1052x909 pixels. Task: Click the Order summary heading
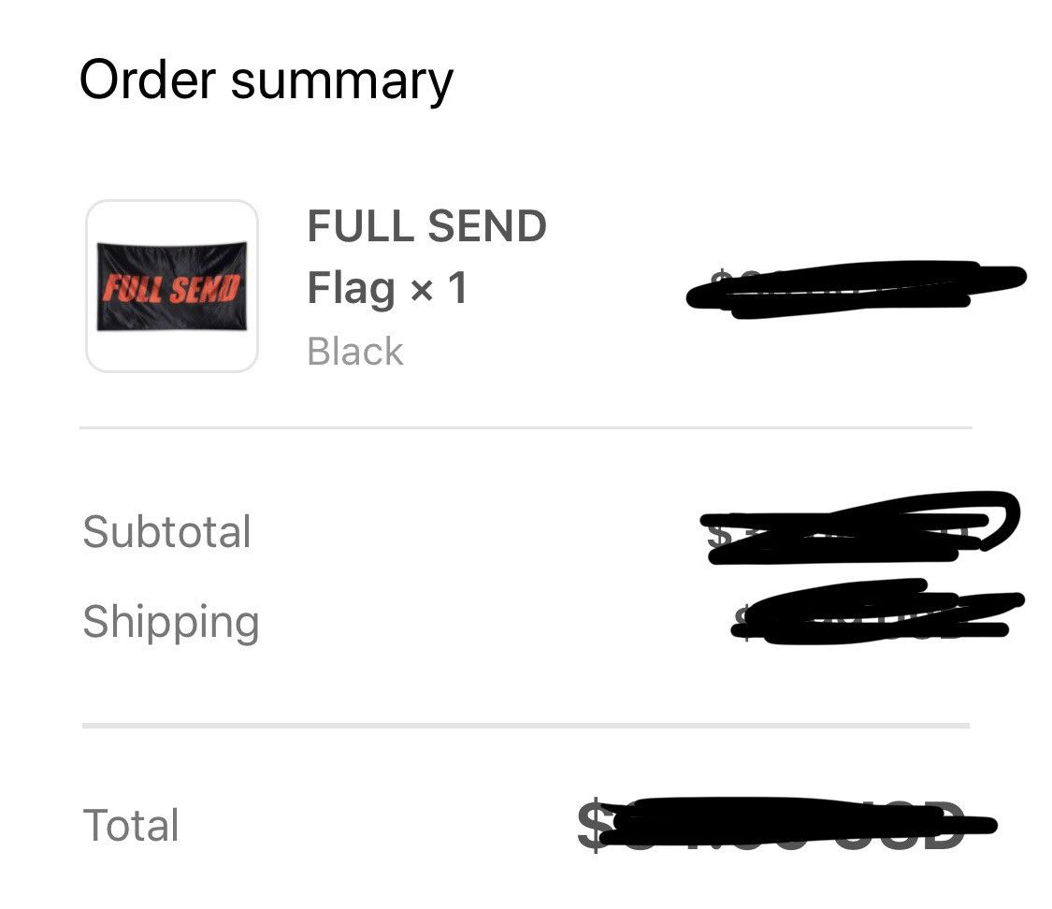point(266,79)
